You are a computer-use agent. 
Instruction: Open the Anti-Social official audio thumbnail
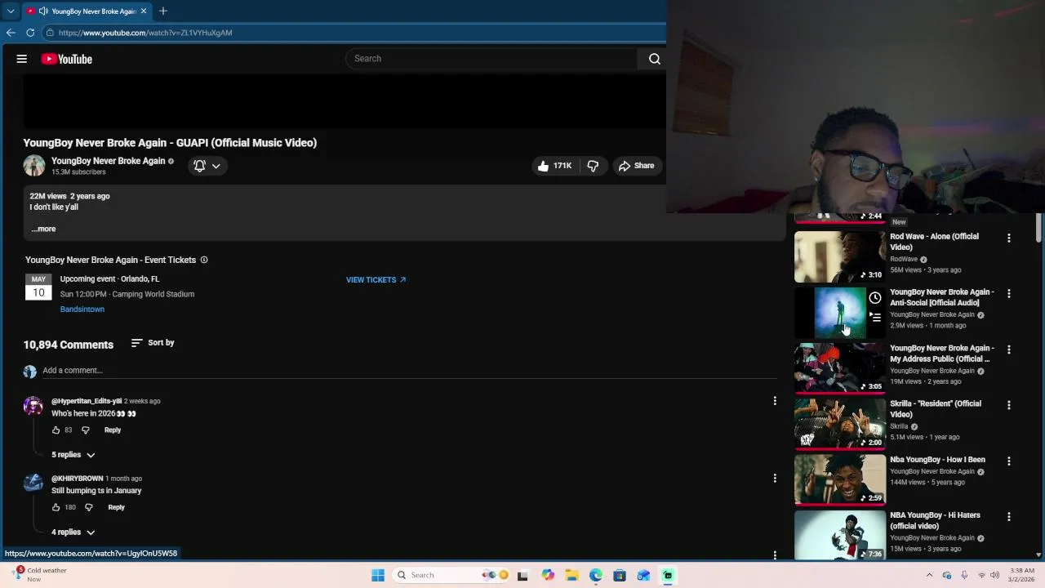pyautogui.click(x=840, y=313)
